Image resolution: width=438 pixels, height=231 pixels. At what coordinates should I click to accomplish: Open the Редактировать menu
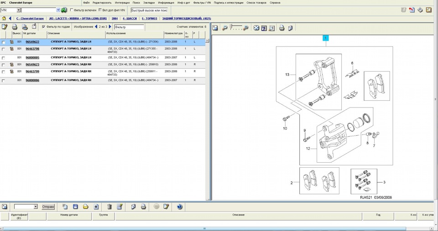click(x=102, y=3)
